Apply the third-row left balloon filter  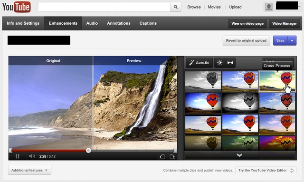tap(203, 125)
